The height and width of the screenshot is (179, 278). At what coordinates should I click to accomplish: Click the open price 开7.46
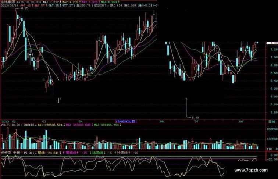[x=25, y=6]
